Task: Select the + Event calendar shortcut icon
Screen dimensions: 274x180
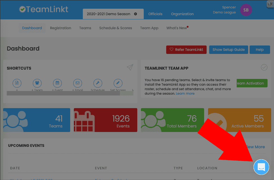Action: tap(57, 83)
